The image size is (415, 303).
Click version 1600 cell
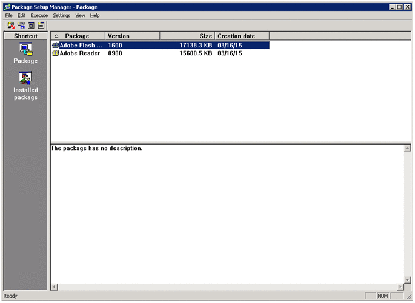point(115,46)
